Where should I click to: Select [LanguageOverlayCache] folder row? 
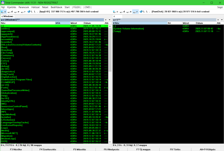coord(54,122)
